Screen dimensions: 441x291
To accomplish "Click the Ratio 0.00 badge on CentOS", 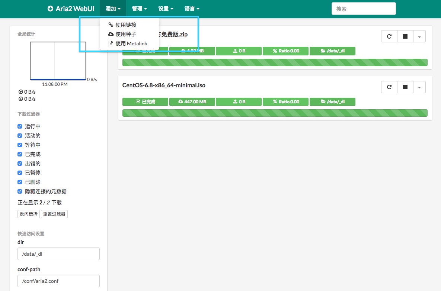I will coord(285,101).
